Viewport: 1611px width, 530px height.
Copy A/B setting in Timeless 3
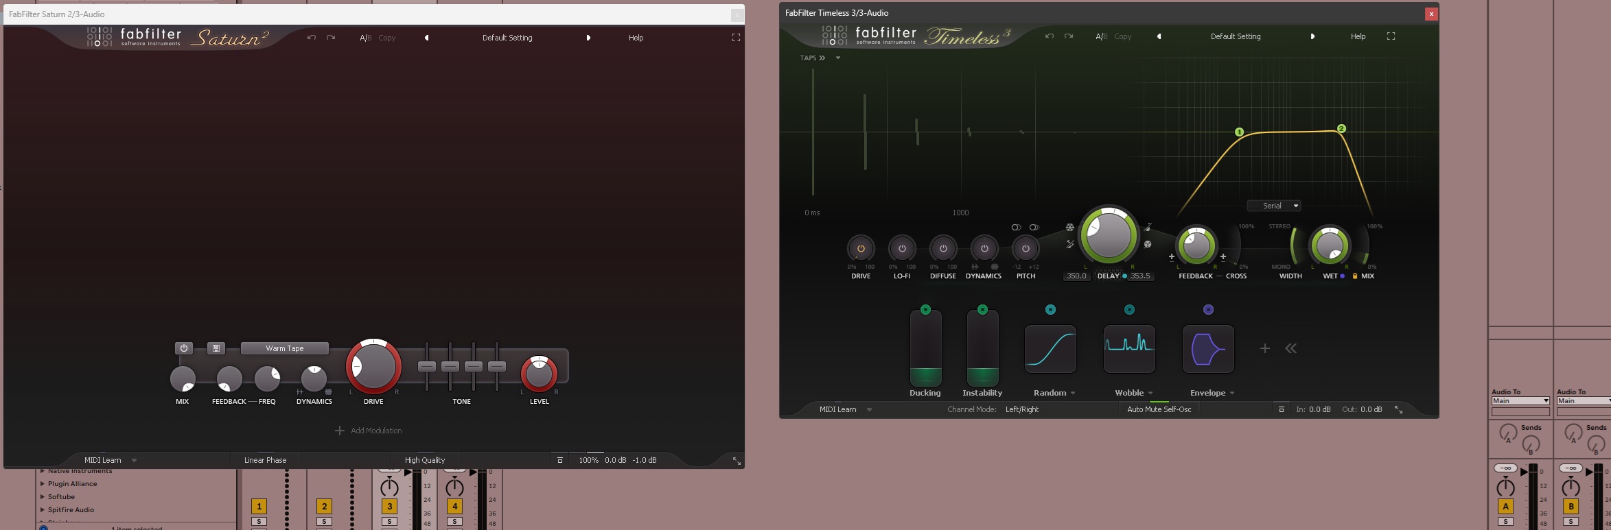[x=1123, y=36]
